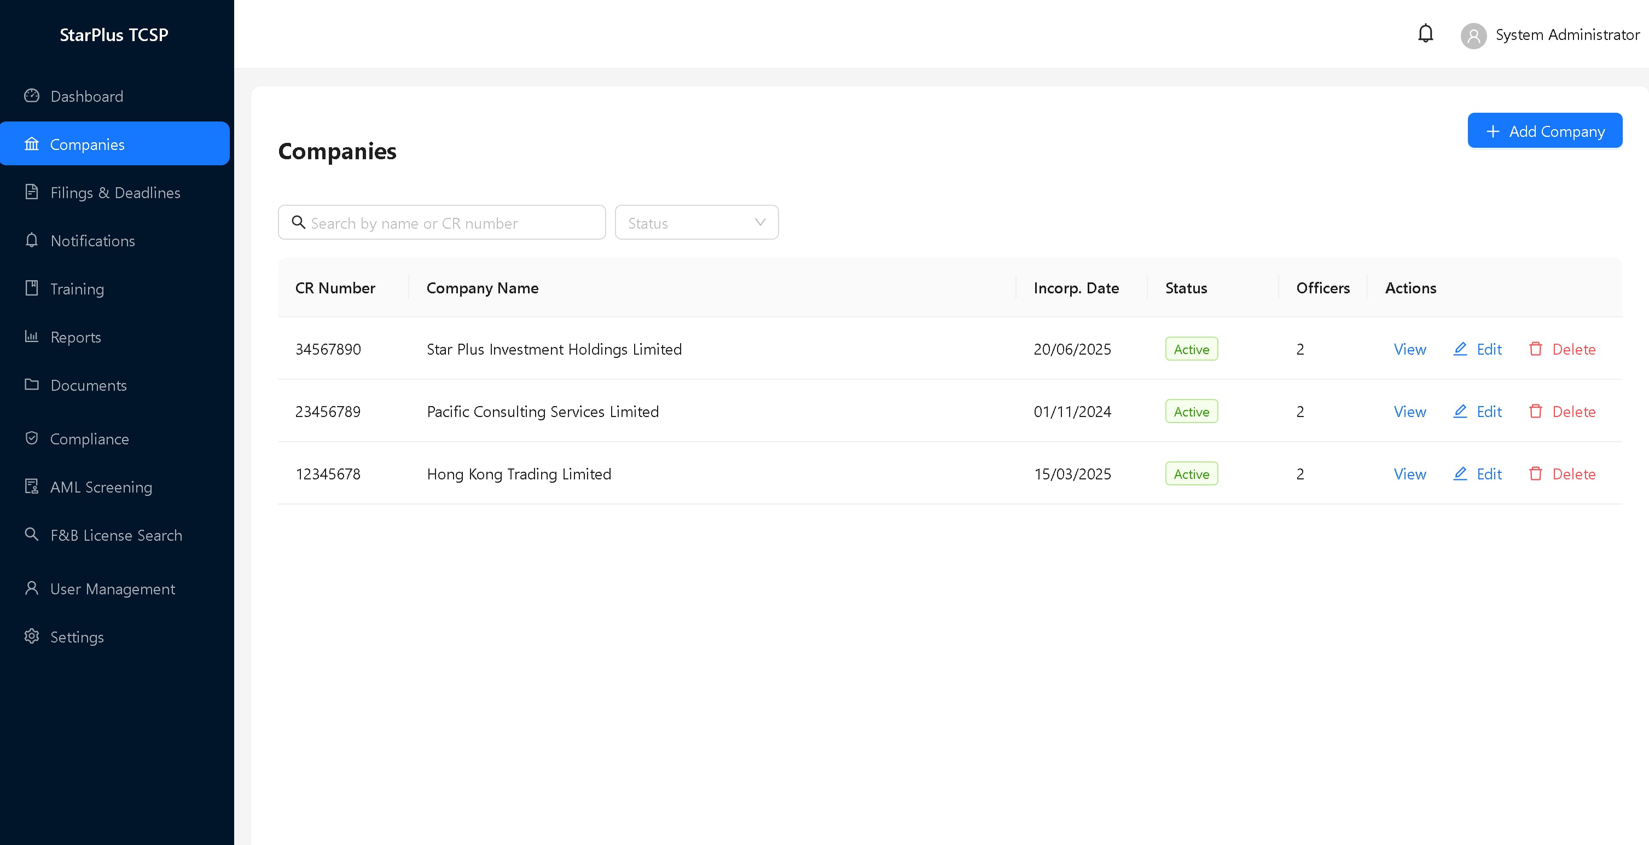
Task: Delete Star Plus Investment Holdings Limited
Action: (1562, 349)
